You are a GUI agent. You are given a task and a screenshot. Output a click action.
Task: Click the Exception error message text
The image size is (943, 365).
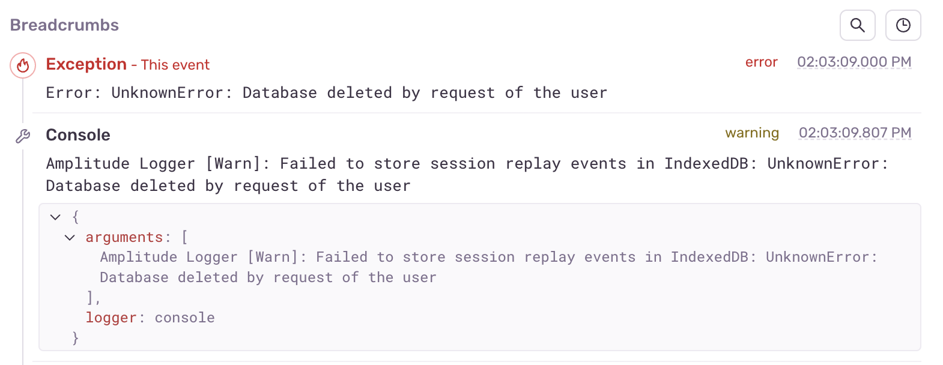pyautogui.click(x=326, y=93)
